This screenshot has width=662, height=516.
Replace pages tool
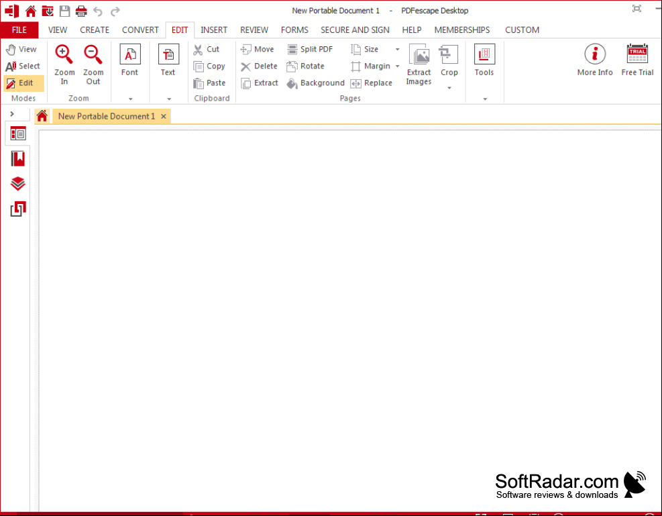tap(372, 83)
